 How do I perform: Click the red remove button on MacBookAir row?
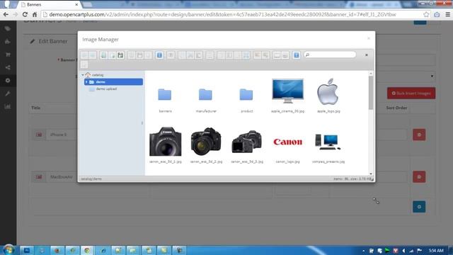coord(419,177)
